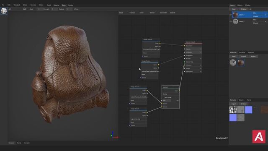Open the Mix blend dropdown of selected layer
The height and width of the screenshot is (151, 268).
point(258,13)
